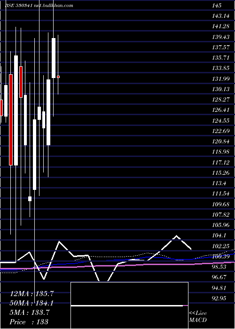Click the 12MA : 135.7 readout
The width and height of the screenshot is (235, 329).
(x=32, y=294)
